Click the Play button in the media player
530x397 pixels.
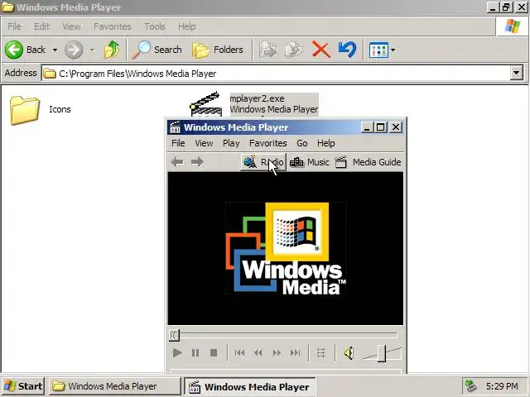177,353
